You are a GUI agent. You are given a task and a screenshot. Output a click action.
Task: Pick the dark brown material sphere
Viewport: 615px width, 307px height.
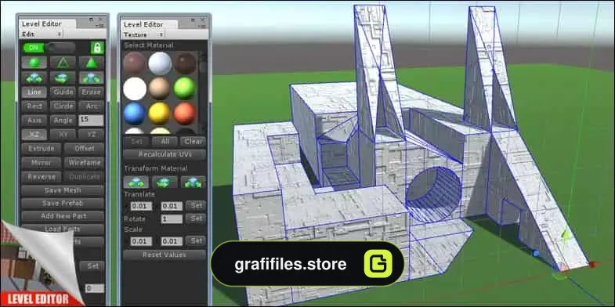point(185,63)
